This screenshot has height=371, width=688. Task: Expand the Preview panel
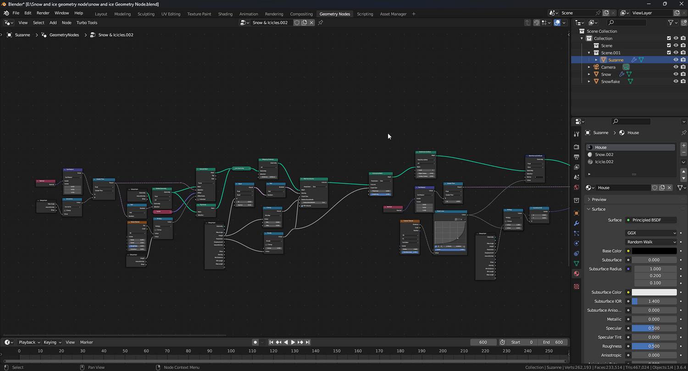tap(589, 199)
